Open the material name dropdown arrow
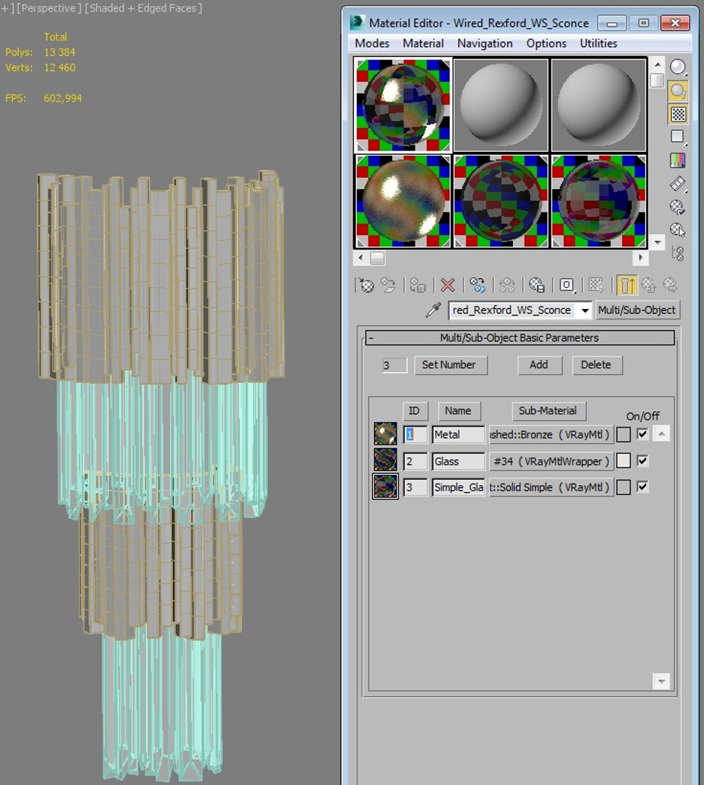The image size is (704, 785). [584, 310]
